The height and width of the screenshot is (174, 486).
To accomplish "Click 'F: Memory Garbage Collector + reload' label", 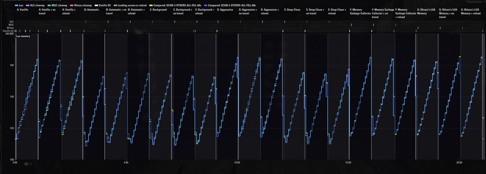I will coord(406,13).
